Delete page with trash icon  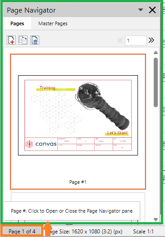35,40
